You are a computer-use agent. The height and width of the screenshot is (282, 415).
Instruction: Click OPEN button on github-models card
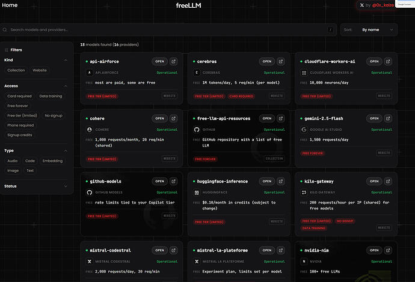point(159,181)
